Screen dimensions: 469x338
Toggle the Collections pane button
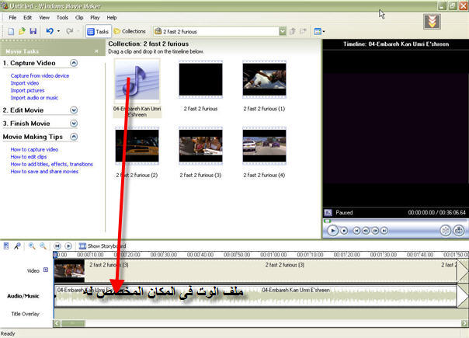pos(129,31)
